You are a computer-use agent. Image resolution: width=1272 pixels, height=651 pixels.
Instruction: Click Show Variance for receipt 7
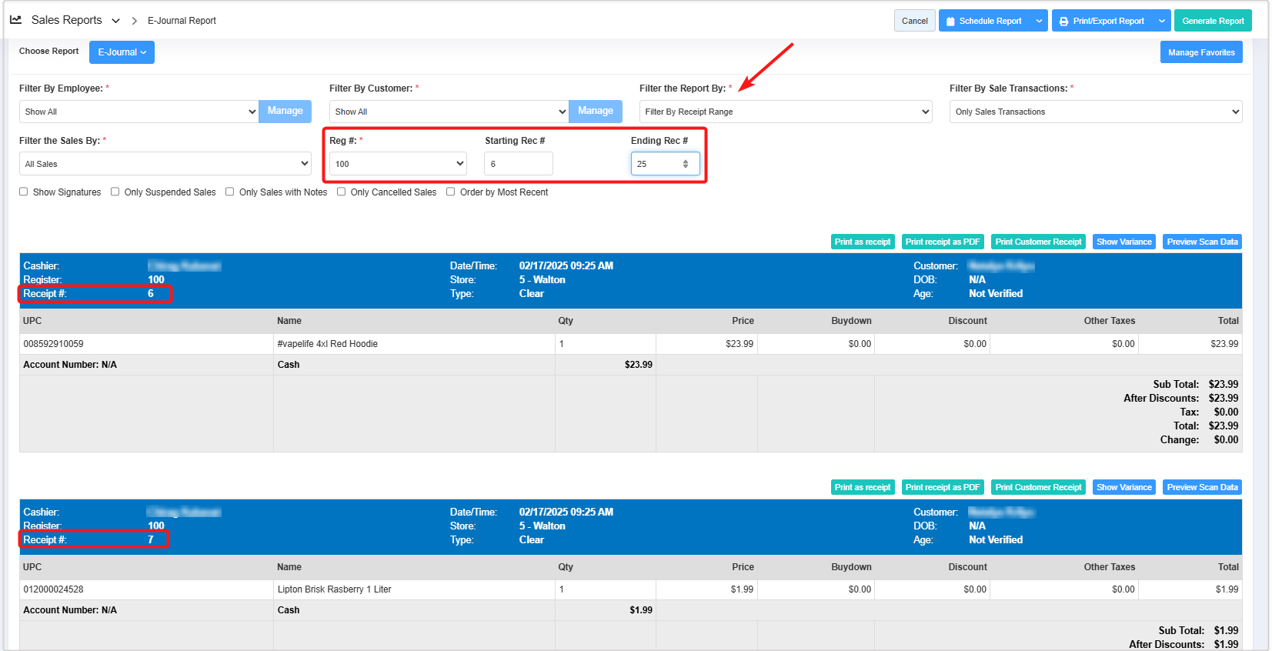pyautogui.click(x=1123, y=487)
